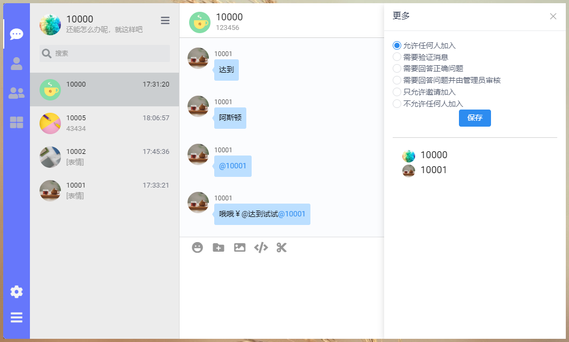Select "不允许任何人加入" radio option
The height and width of the screenshot is (342, 569).
(397, 104)
